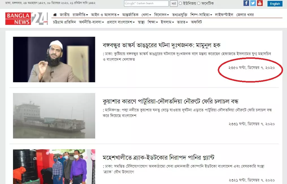
Task: Click summary starting ঢাকা: সমন্বিত টেলিযোগাযোগ অবকাঠামো
Action: tap(183, 169)
